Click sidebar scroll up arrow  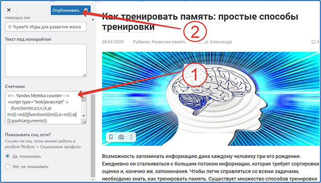click(x=93, y=20)
